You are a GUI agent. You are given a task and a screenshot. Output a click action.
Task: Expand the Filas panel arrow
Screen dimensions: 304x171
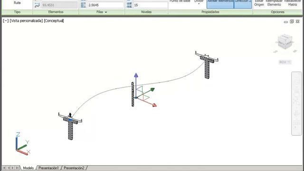tap(106, 12)
